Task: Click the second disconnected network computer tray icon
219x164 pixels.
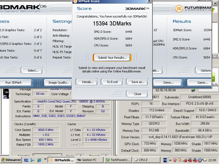Action: tap(195, 160)
